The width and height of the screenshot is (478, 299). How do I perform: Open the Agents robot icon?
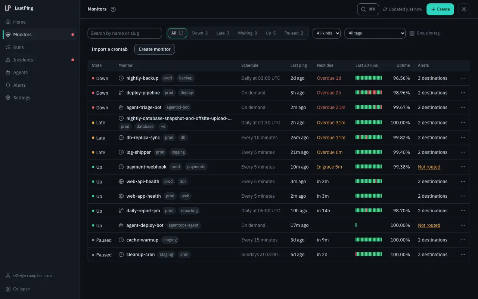pyautogui.click(x=8, y=73)
